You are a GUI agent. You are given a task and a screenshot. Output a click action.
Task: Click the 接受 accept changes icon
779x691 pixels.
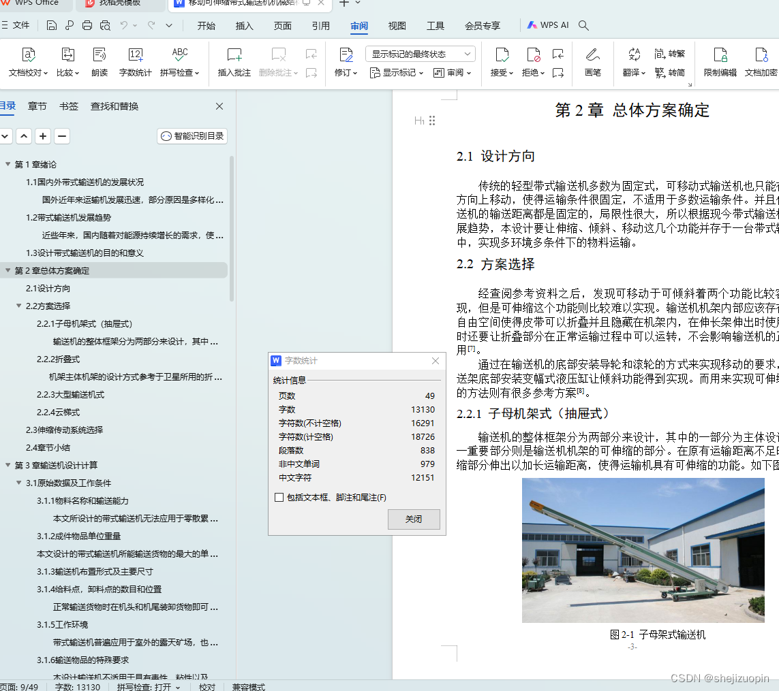[502, 54]
